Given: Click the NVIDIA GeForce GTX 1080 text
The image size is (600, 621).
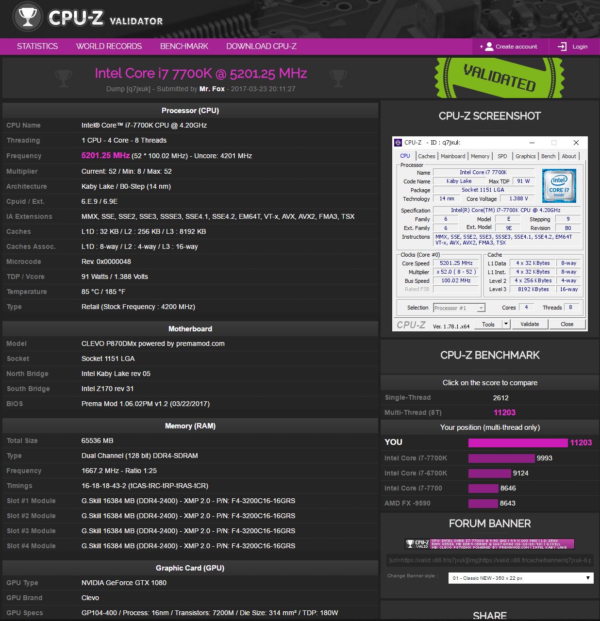Looking at the screenshot, I should coord(124,583).
